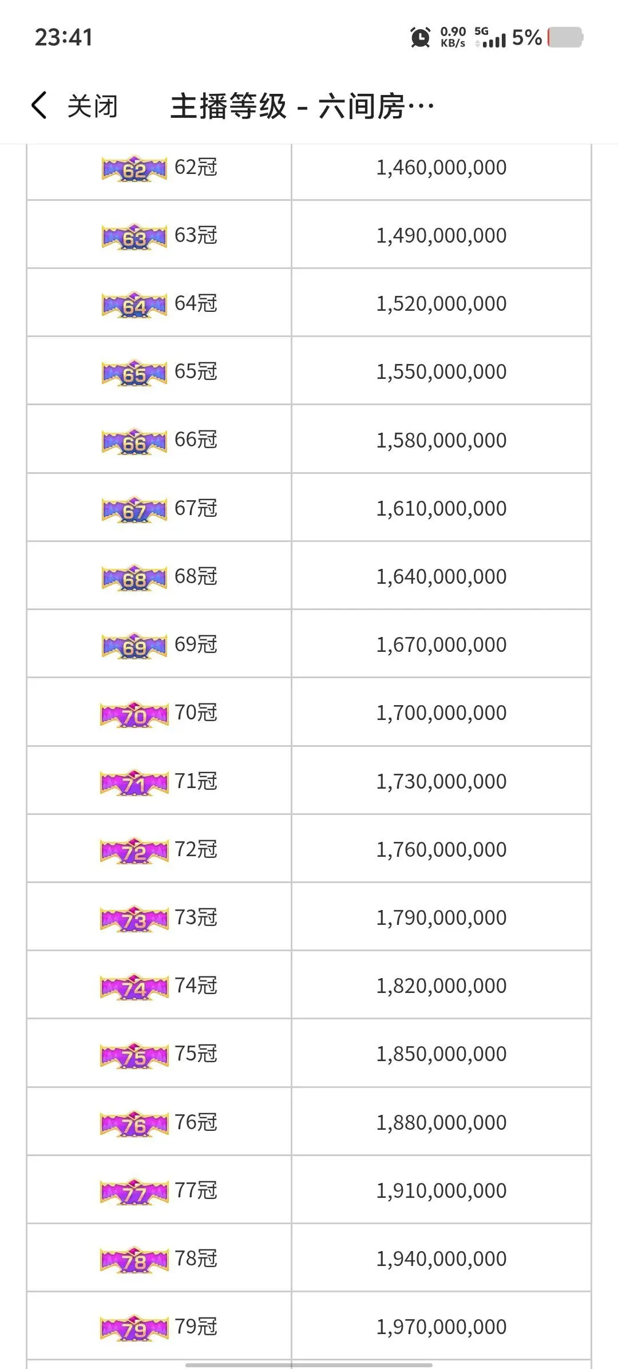Select the 1,460,000,000 value cell
618x1369 pixels.
(x=441, y=168)
